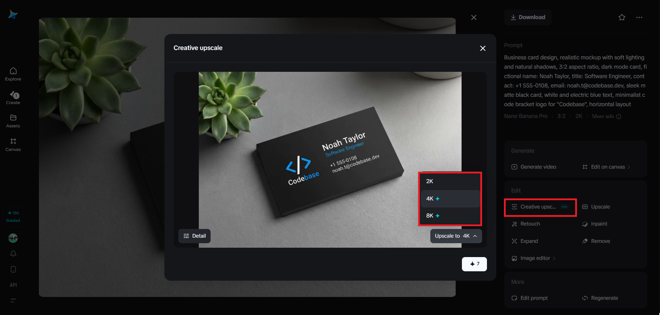Close the image viewer behind the dialog
Viewport: 660px width, 315px height.
point(474,17)
